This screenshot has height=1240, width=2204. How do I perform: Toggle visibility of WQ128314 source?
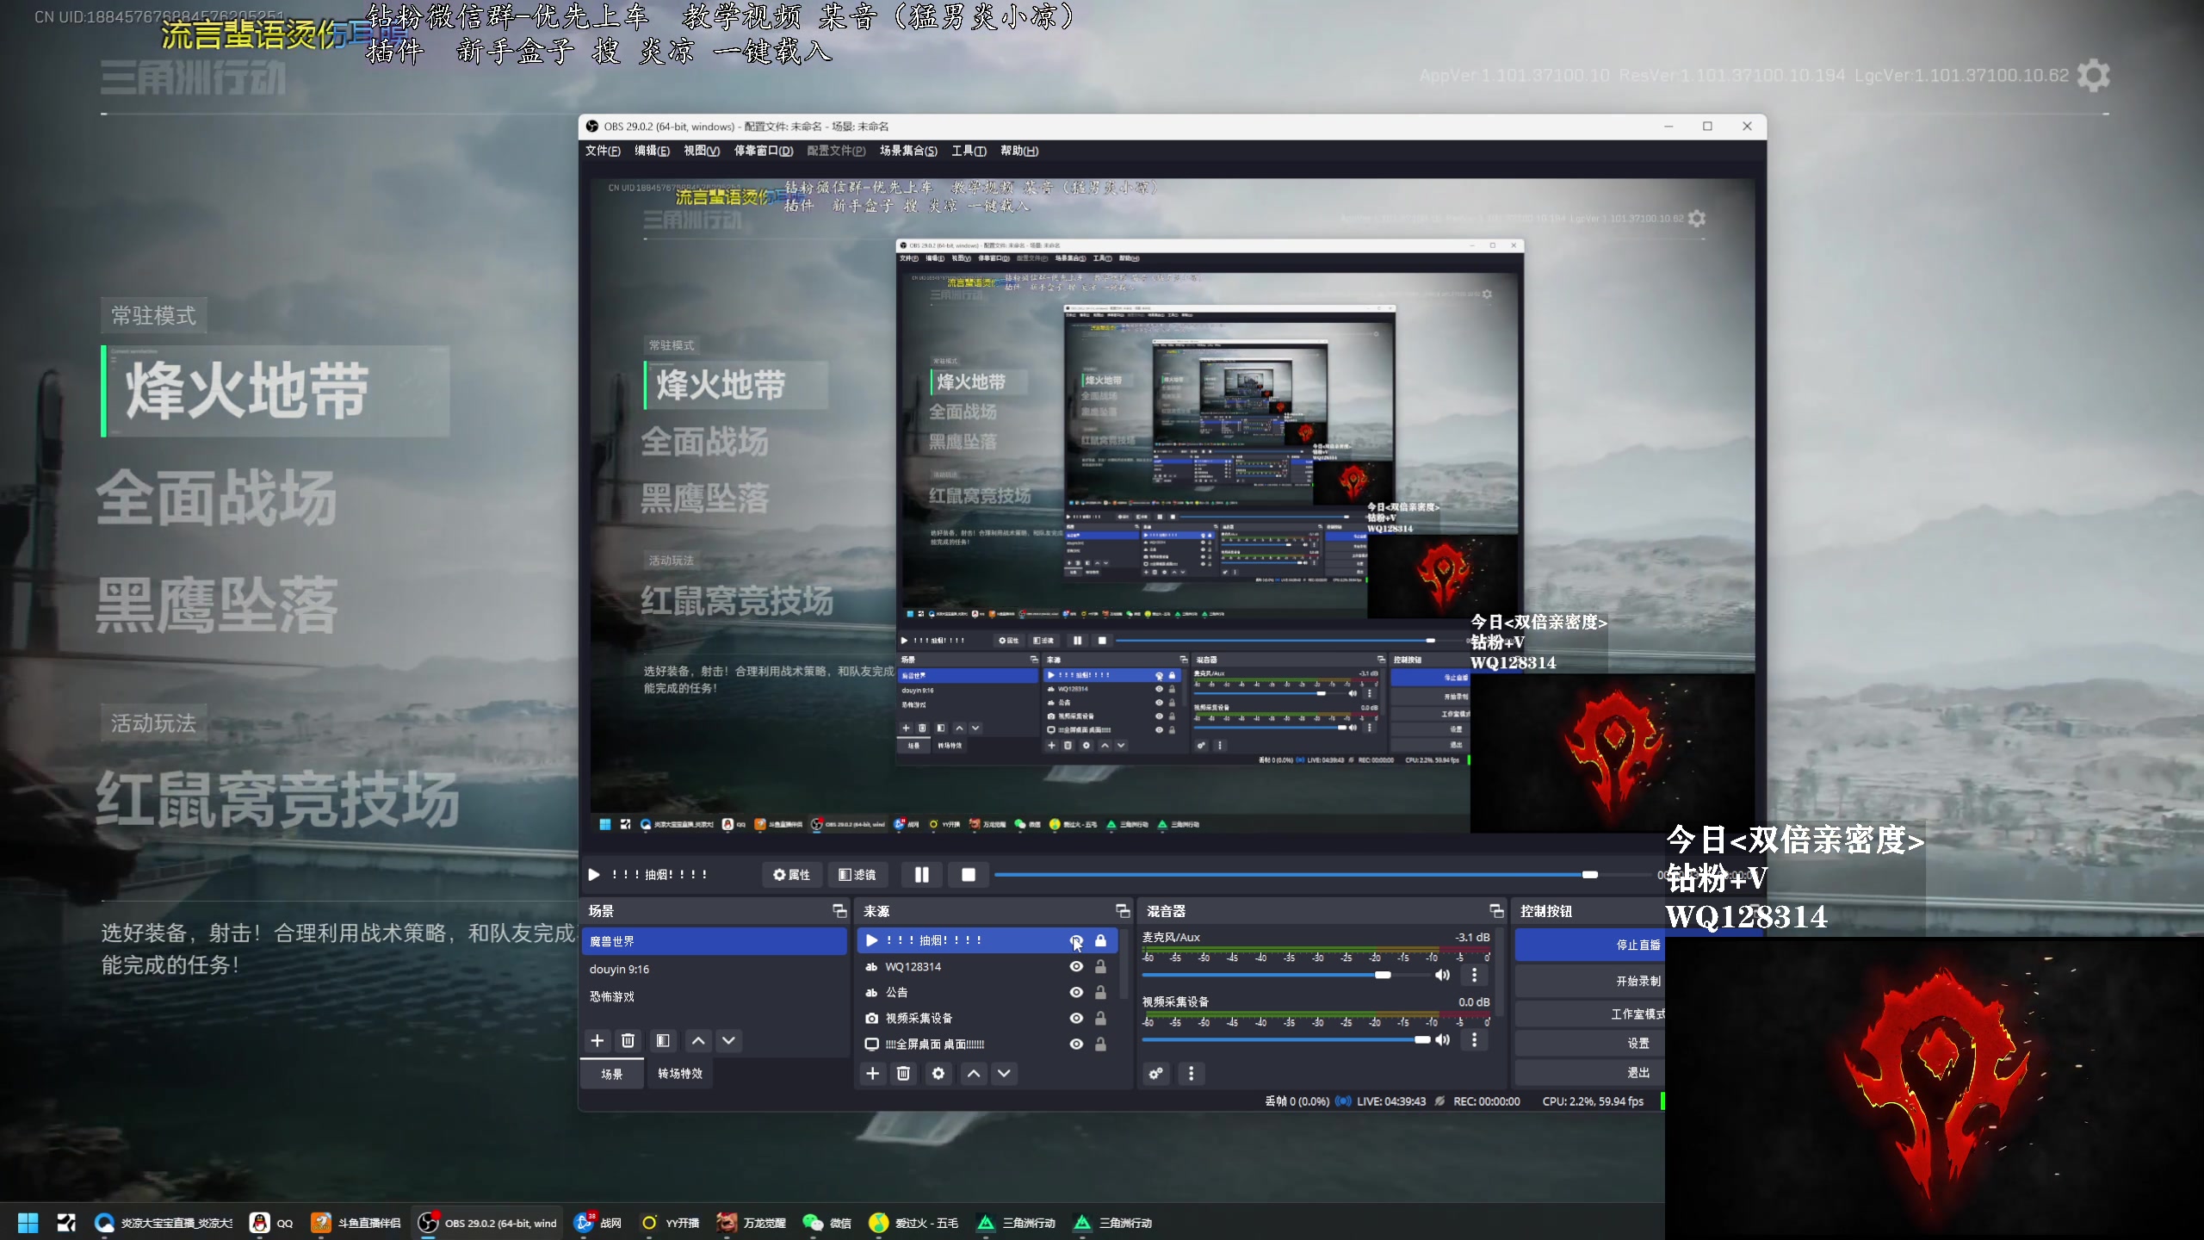pos(1076,966)
